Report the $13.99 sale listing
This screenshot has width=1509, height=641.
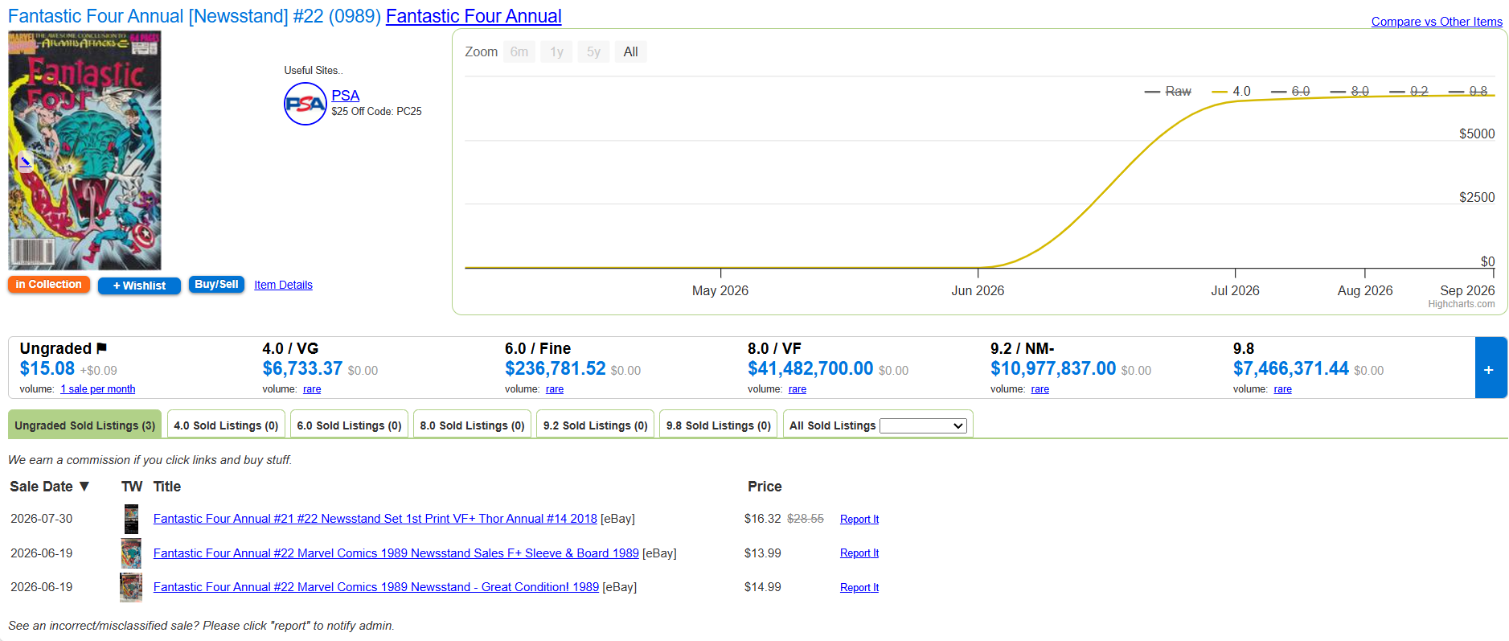coord(859,553)
